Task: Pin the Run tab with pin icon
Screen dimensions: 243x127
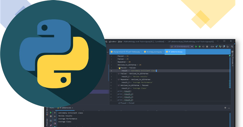Action: pyautogui.click(x=51, y=125)
